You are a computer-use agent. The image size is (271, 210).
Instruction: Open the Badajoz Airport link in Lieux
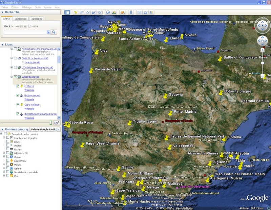coord(32,96)
